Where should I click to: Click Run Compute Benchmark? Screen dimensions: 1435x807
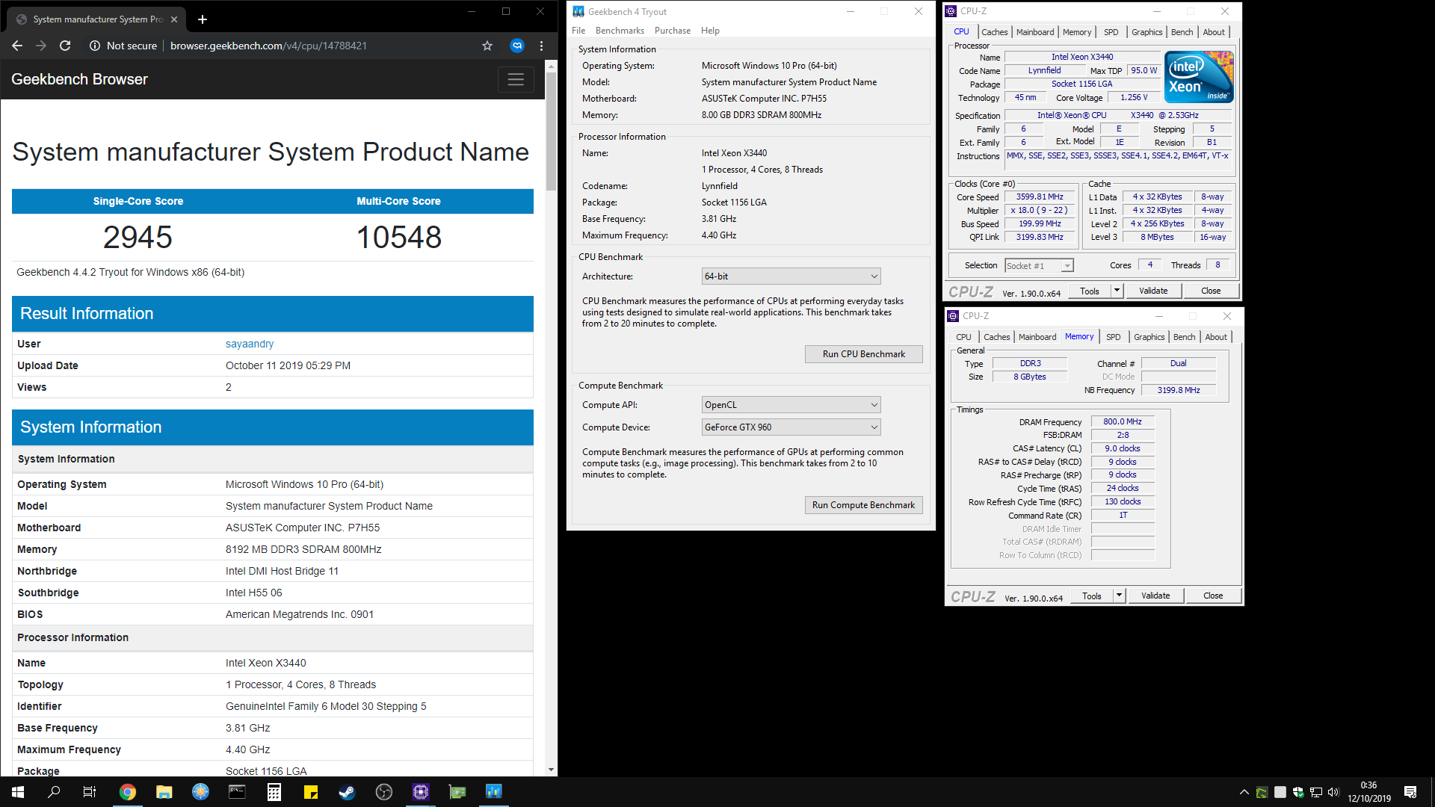[863, 505]
